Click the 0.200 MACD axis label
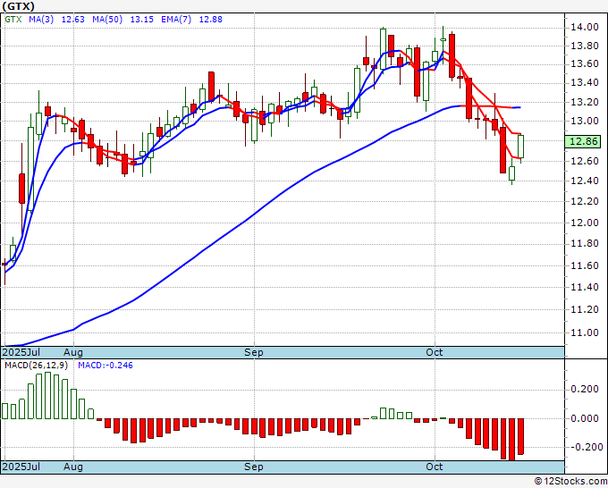608x488 pixels. (585, 389)
